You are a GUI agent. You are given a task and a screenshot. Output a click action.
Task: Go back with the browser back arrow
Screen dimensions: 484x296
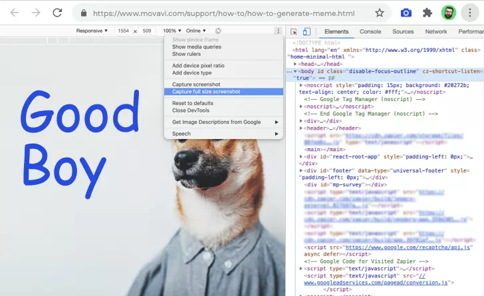15,13
